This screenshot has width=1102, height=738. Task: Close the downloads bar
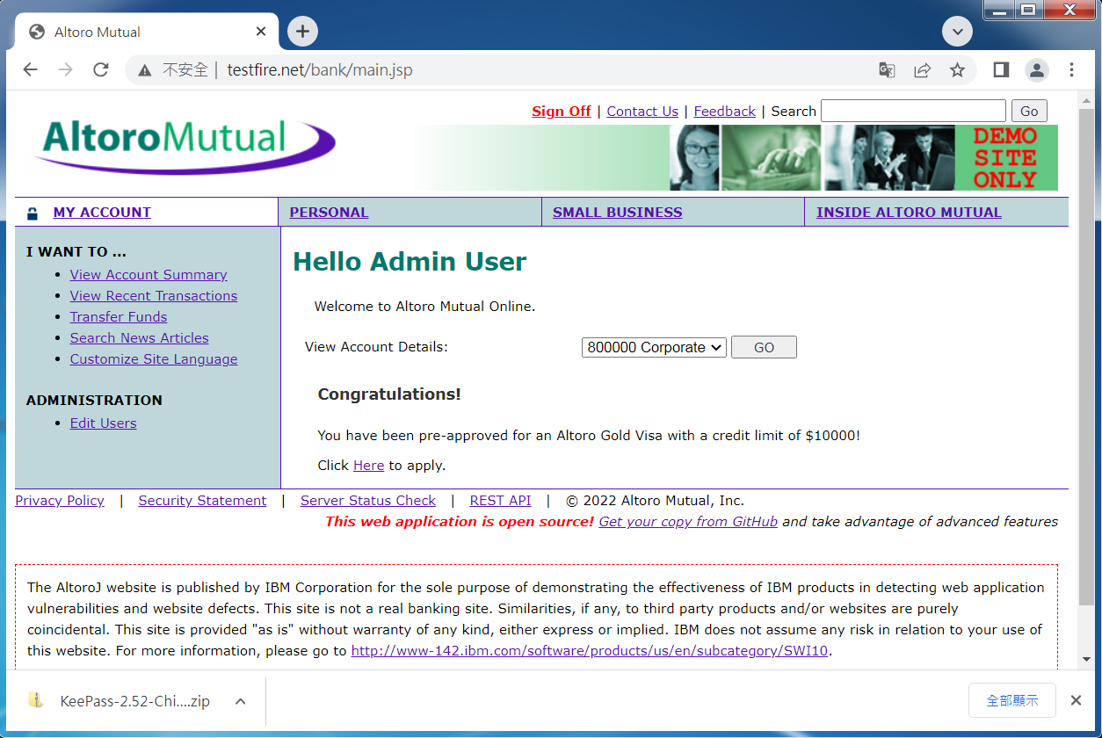1076,700
